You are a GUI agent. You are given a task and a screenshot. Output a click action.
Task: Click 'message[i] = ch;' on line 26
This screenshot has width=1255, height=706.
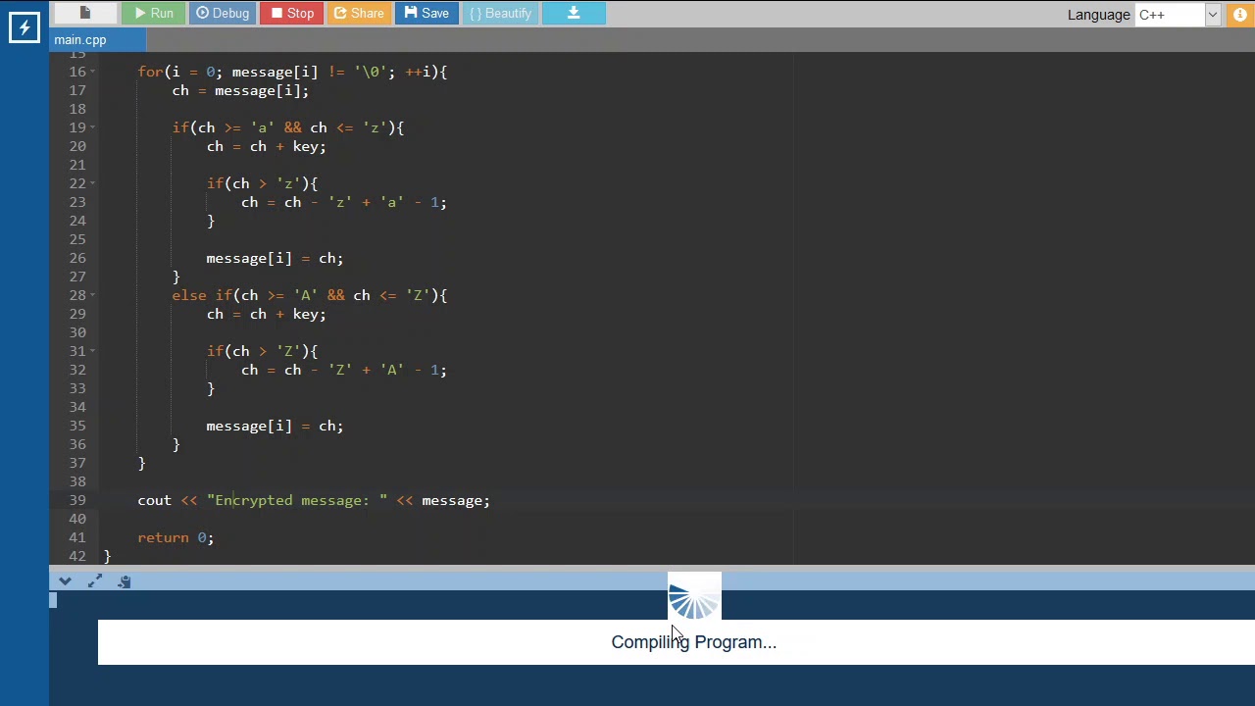tap(275, 258)
